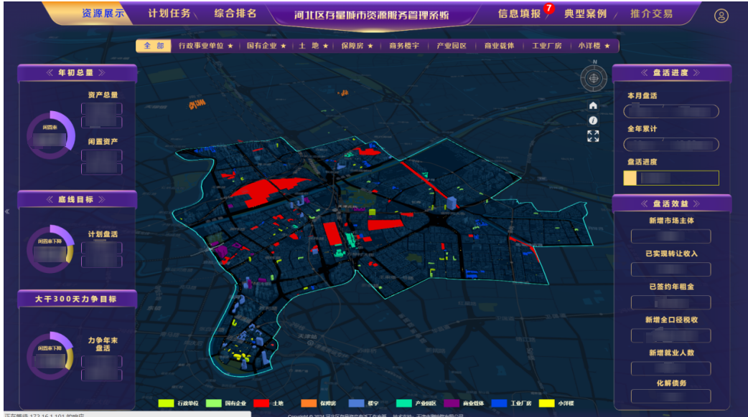
Task: Expand the 年初总量 panel header
Action: 75,72
